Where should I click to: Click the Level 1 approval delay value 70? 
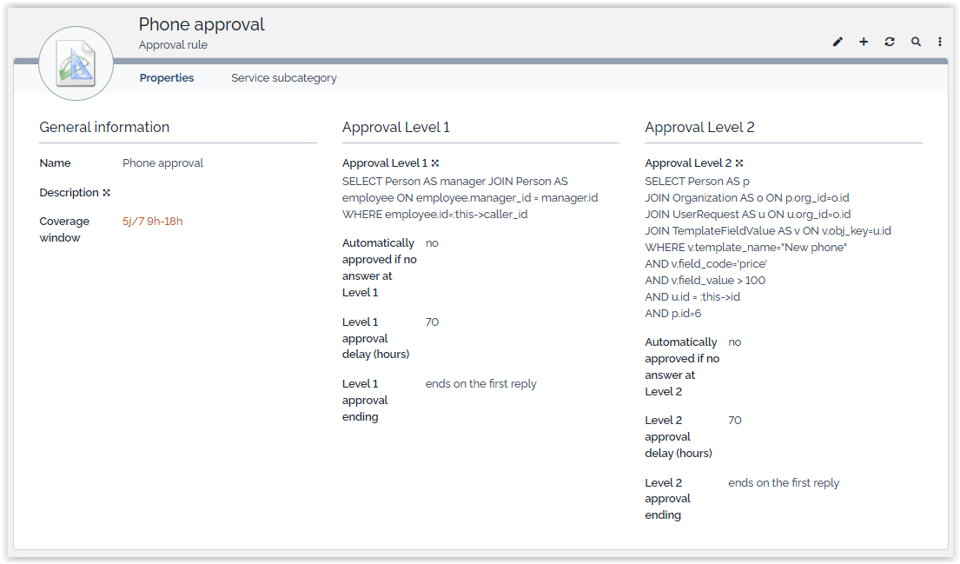pos(432,322)
